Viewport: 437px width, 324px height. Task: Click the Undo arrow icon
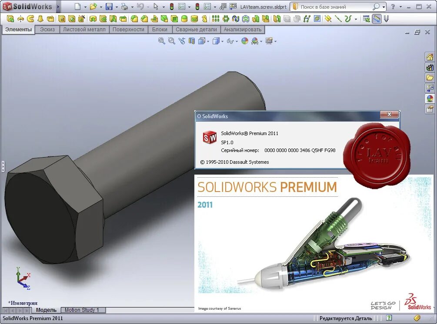click(140, 7)
